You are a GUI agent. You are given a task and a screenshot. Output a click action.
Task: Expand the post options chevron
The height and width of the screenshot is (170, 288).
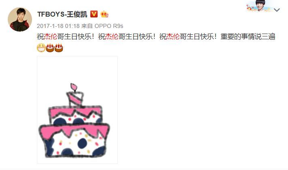(277, 10)
